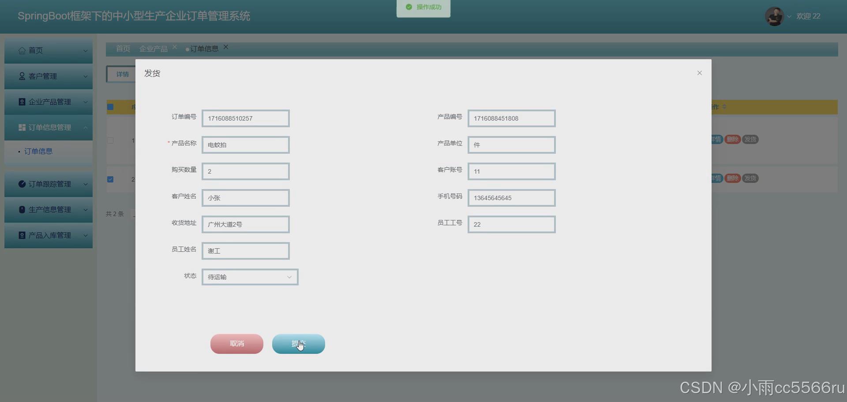
Task: Collapse the 订单信息管理 menu chevron
Action: click(x=86, y=127)
